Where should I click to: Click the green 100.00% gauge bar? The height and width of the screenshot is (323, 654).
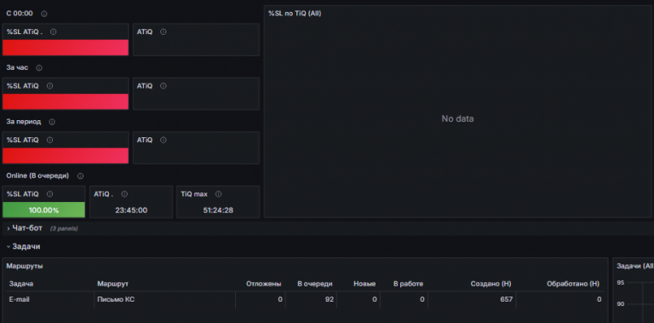(x=43, y=210)
